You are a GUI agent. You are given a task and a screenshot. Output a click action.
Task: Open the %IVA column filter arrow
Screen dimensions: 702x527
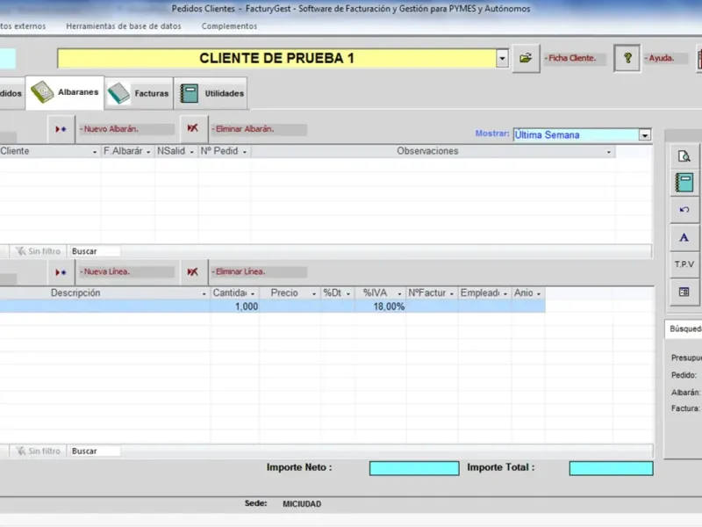[x=399, y=294]
